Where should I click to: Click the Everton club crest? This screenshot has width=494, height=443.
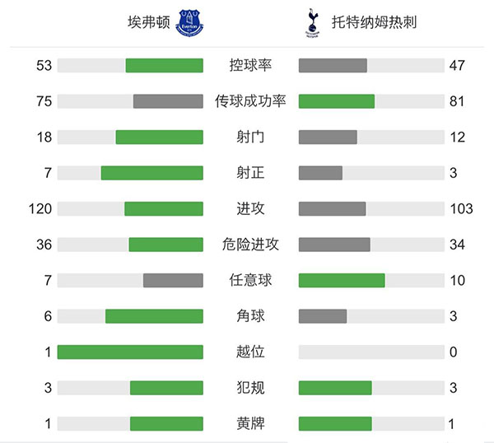tap(189, 21)
